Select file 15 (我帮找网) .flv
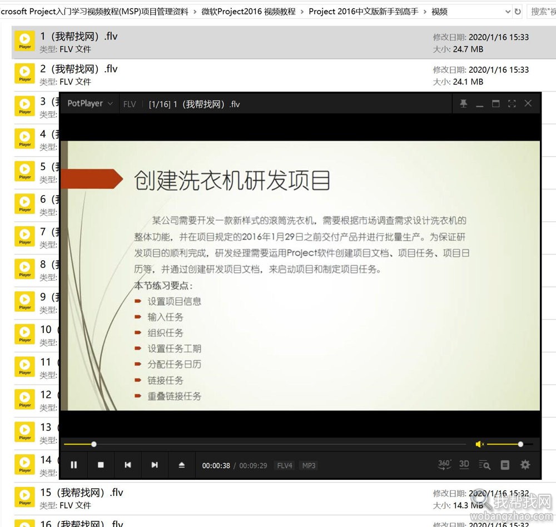This screenshot has height=527, width=556. click(x=284, y=498)
